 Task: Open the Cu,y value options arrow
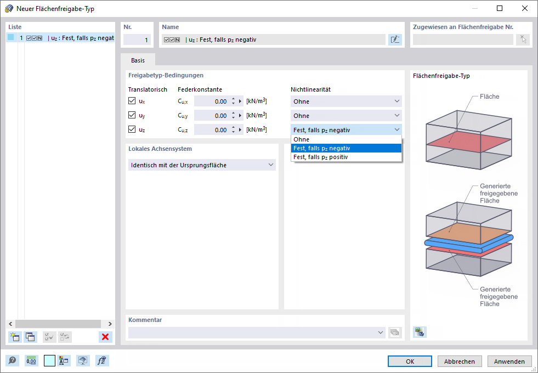point(240,116)
